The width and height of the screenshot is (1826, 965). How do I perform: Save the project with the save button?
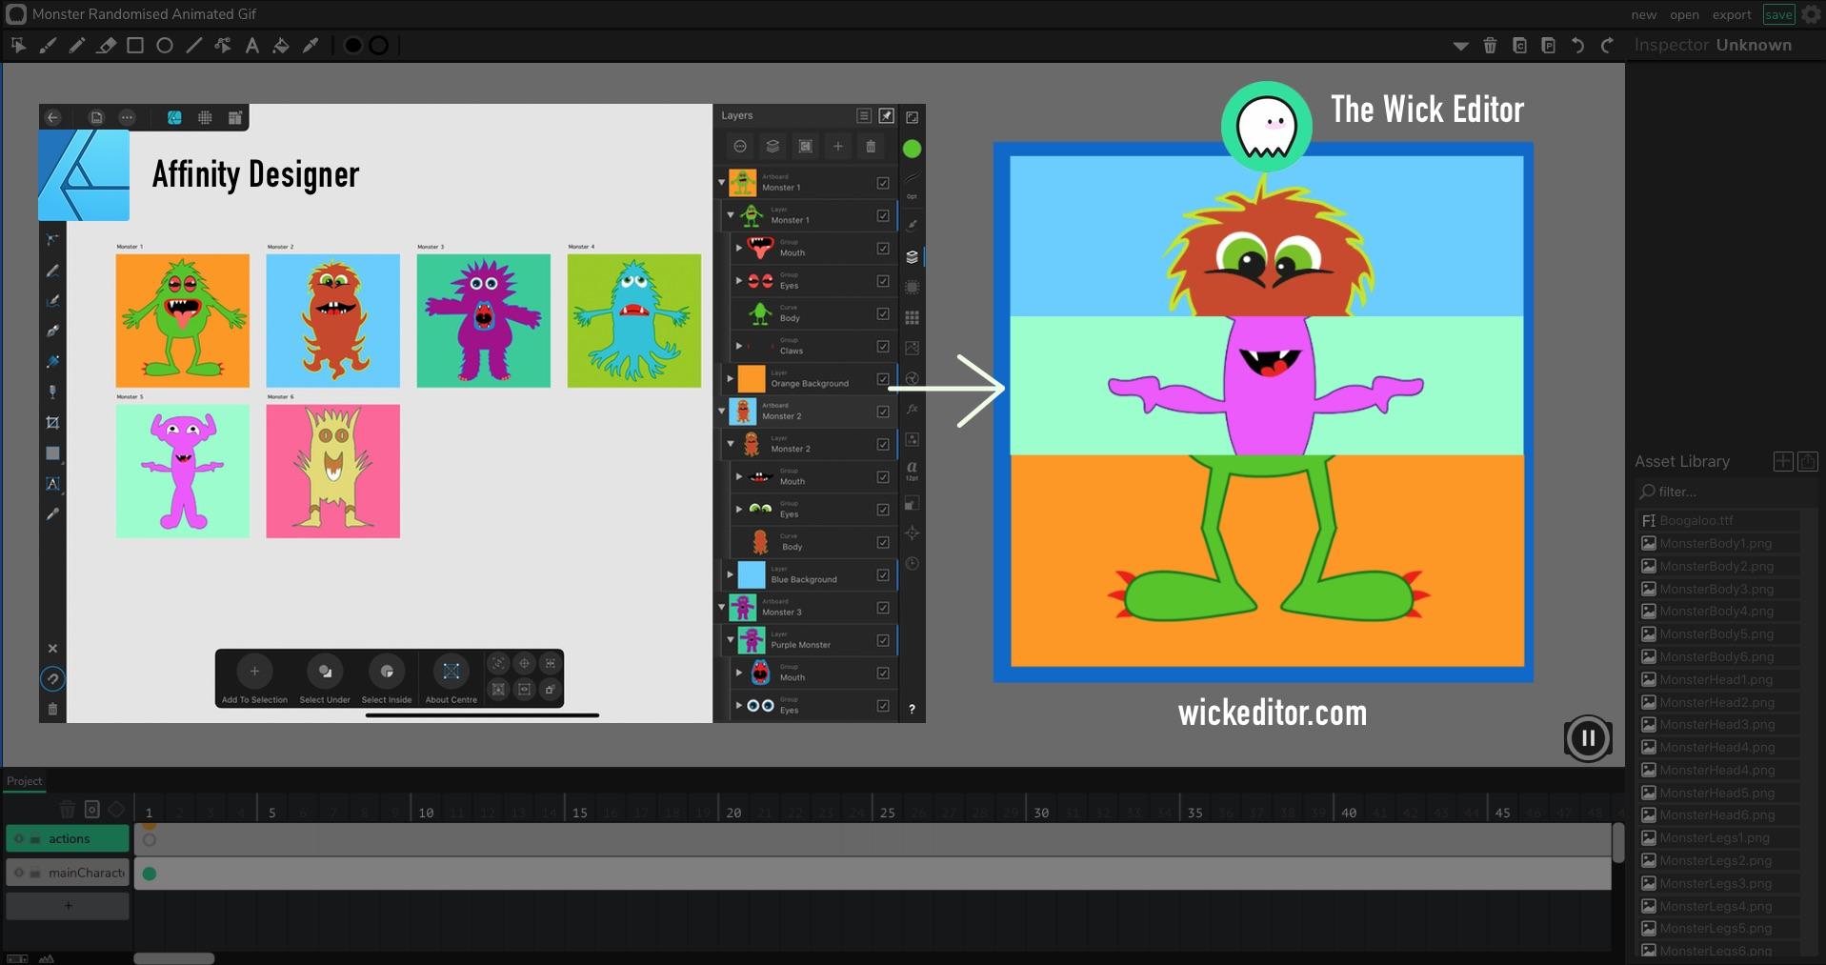click(x=1778, y=14)
